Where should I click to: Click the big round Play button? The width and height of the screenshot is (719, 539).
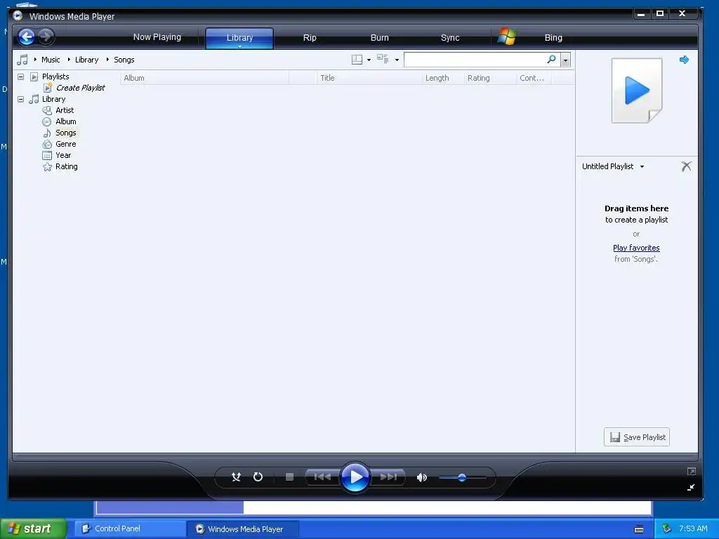click(355, 477)
